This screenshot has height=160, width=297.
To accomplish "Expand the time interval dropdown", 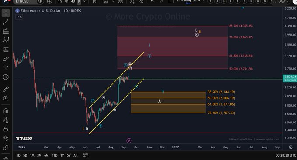I will 84,1.
